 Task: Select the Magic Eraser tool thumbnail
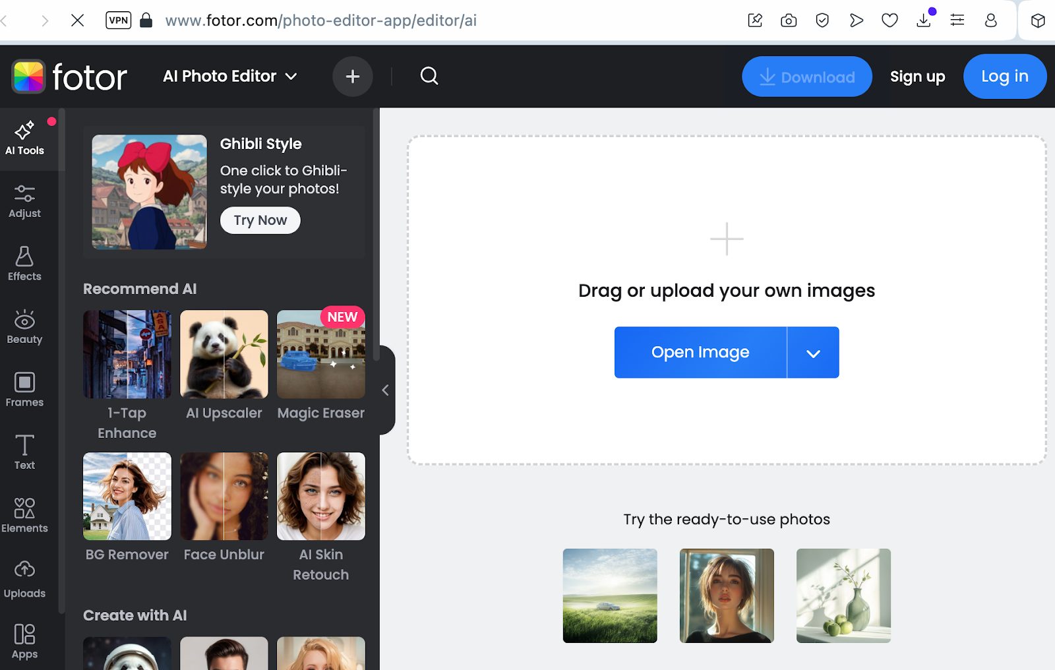(321, 354)
